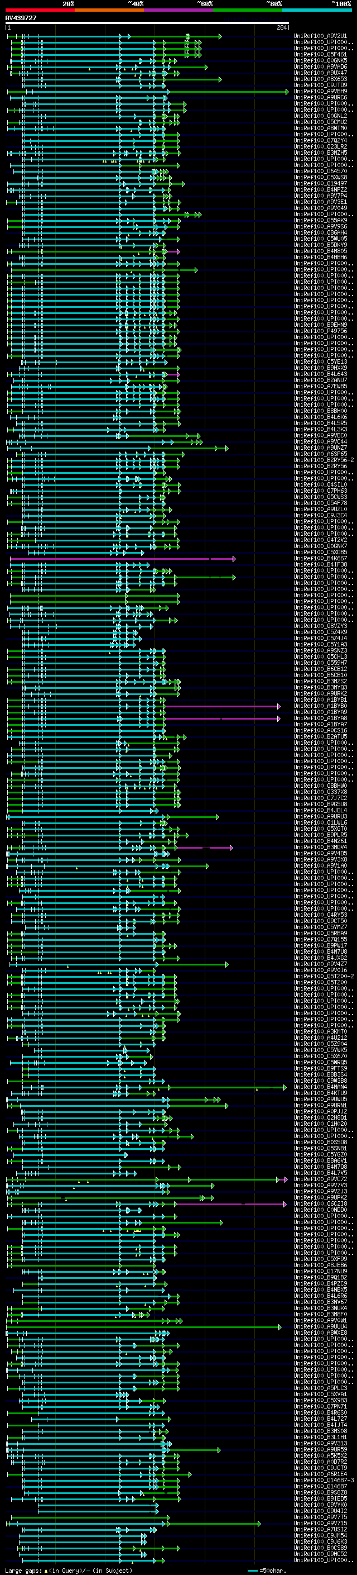Click hit label UniRef100_Q4SIL0
The height and width of the screenshot is (1575, 357).
point(320,484)
